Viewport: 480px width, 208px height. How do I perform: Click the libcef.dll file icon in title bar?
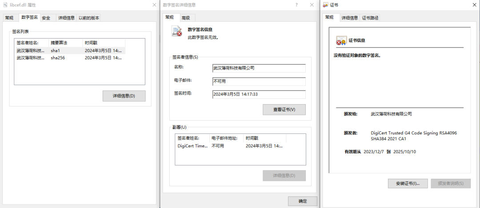(5, 5)
